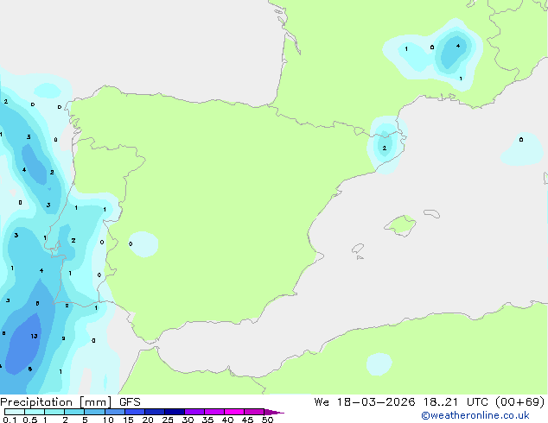
Task: Click the weekday label 'We'
Action: click(x=322, y=402)
